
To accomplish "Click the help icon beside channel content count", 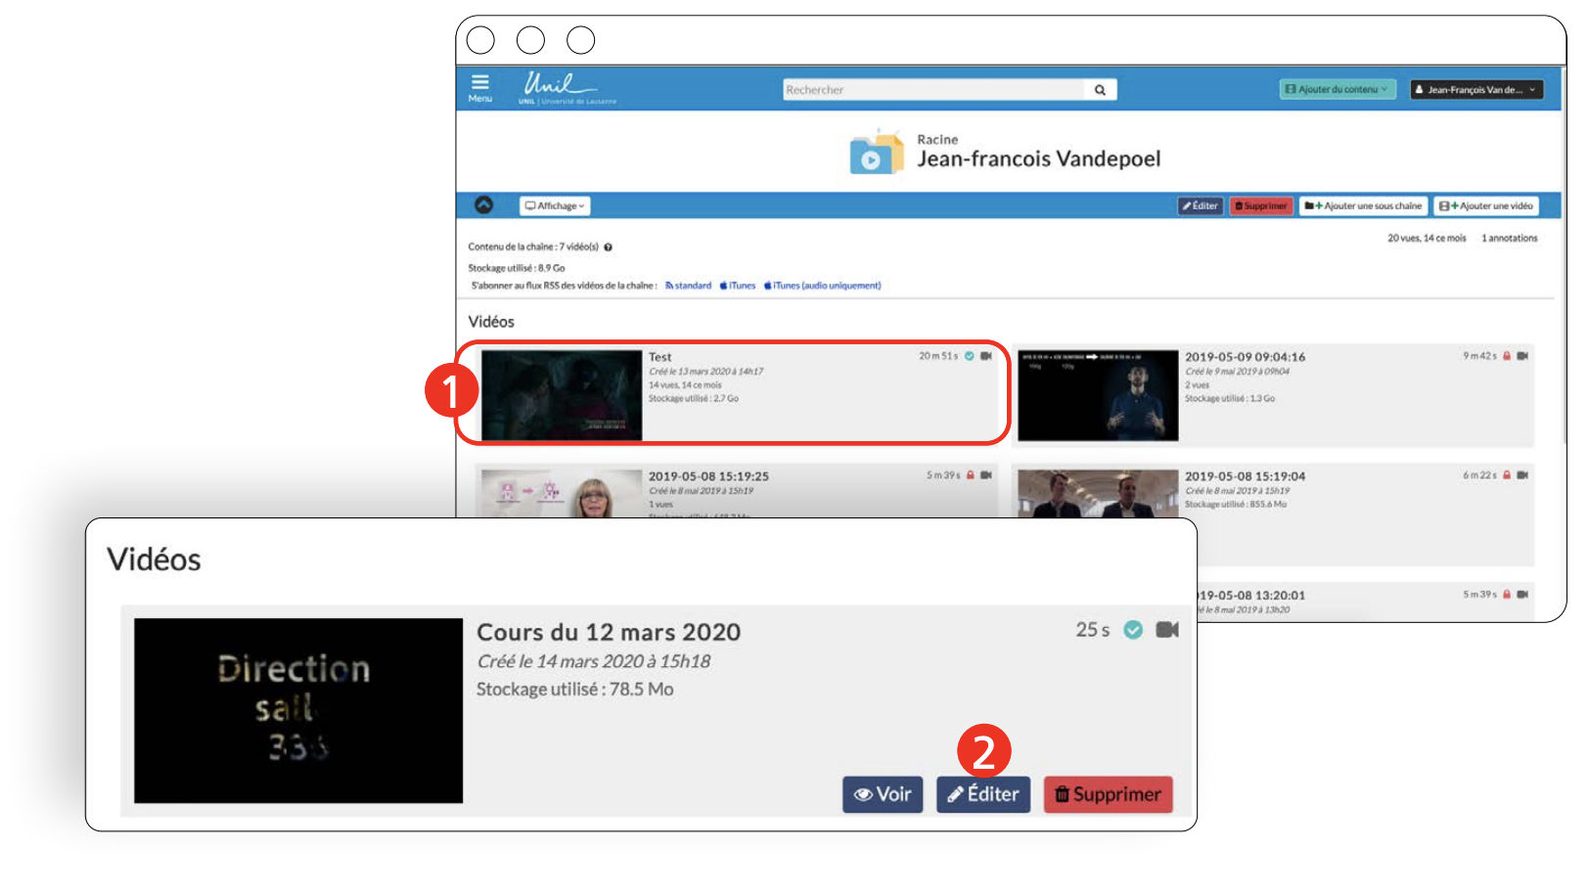I will 608,247.
